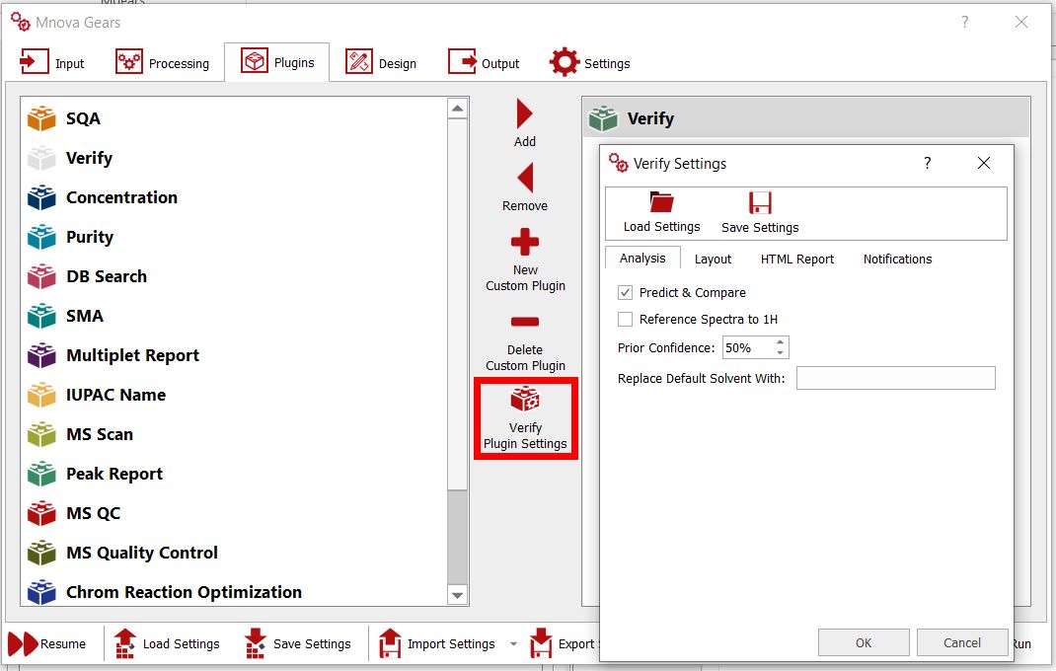Viewport: 1056px width, 671px height.
Task: Click Save Settings in bottom toolbar
Action: (x=298, y=643)
